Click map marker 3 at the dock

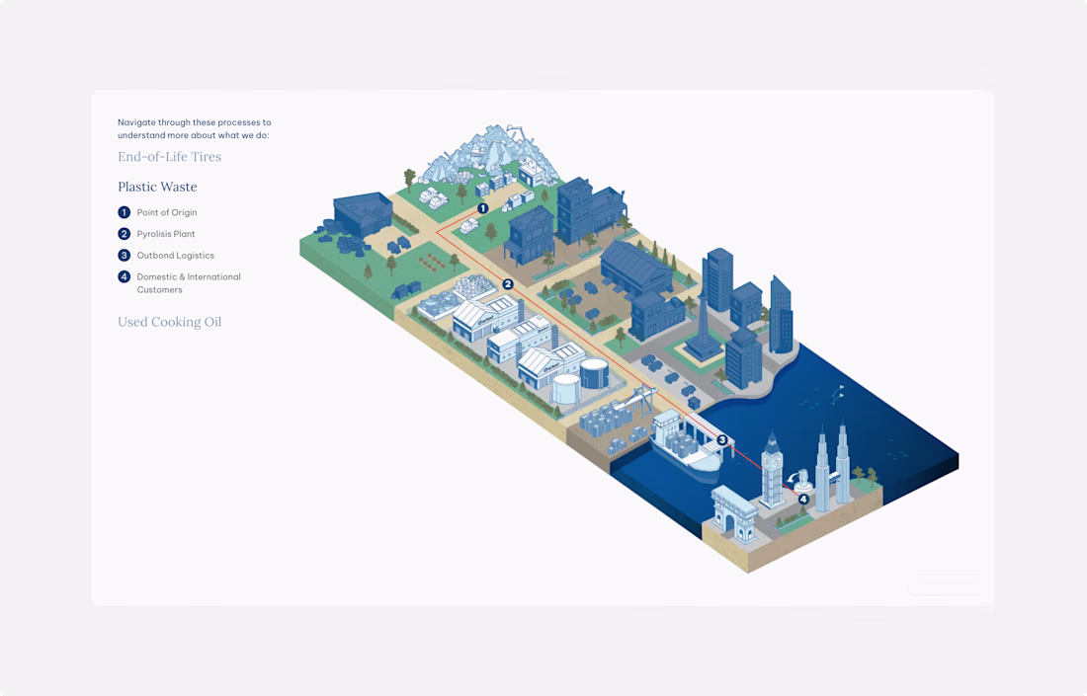pos(721,439)
